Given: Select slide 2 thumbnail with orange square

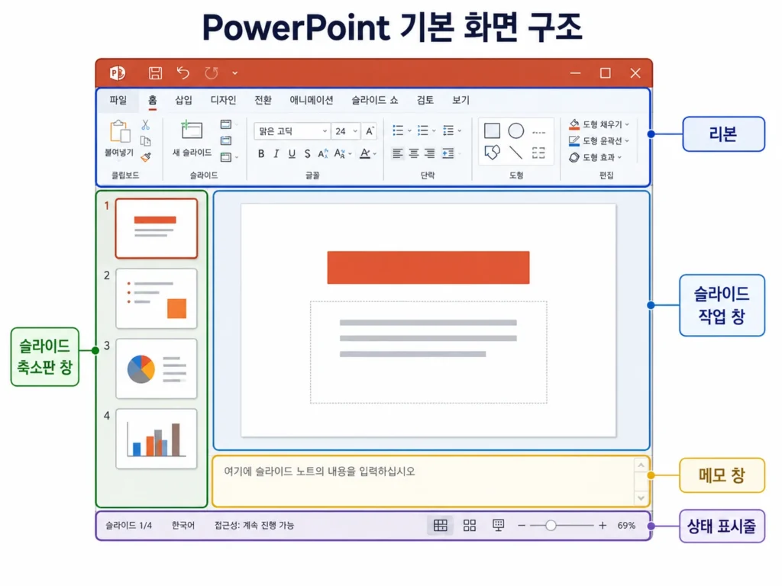Looking at the screenshot, I should [157, 298].
